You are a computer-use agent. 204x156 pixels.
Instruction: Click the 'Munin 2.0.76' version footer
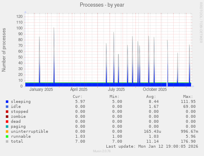102,151
